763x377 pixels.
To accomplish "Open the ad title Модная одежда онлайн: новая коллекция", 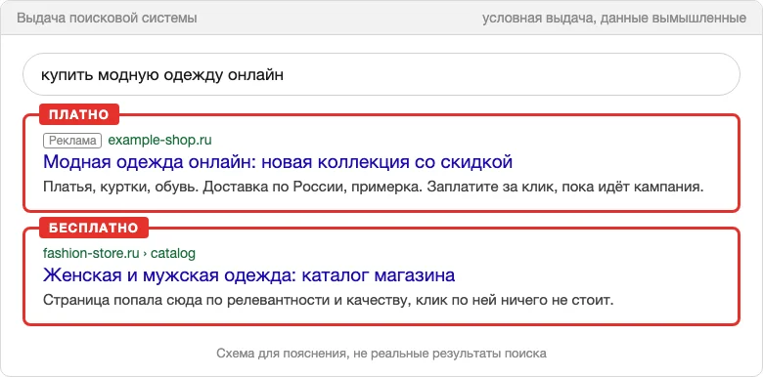I will (278, 162).
